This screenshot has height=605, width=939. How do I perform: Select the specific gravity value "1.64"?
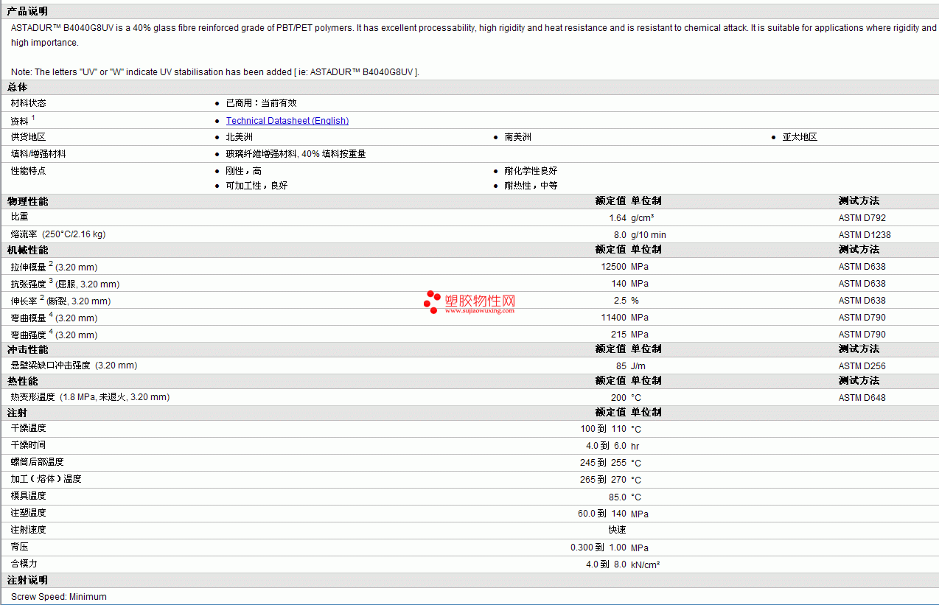coord(618,218)
